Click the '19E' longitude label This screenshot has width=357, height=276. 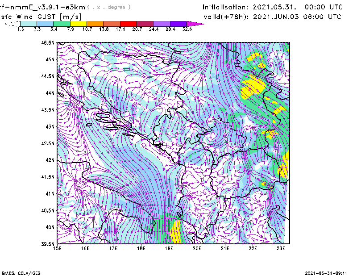pyautogui.click(x=169, y=248)
